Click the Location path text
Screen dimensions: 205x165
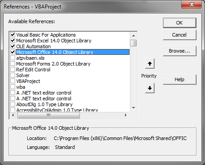coord(120,138)
